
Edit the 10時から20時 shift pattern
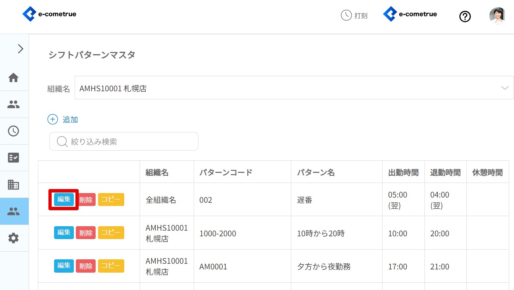(64, 233)
